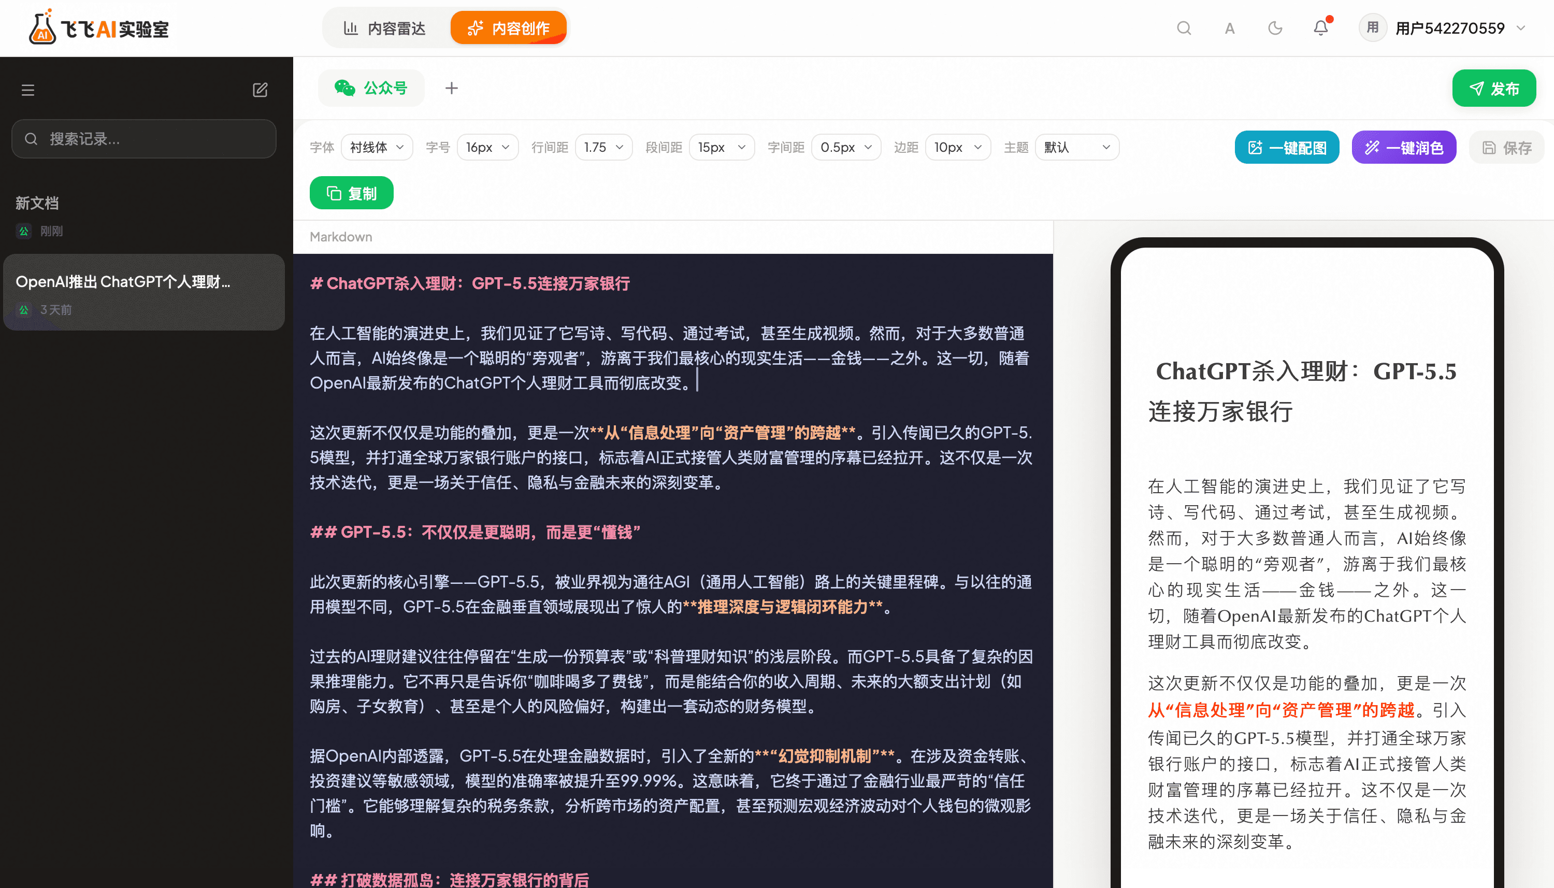Open notifications bell icon

(1320, 28)
